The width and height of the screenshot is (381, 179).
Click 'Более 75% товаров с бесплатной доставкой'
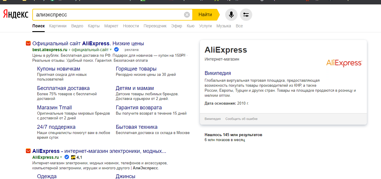tap(67, 96)
